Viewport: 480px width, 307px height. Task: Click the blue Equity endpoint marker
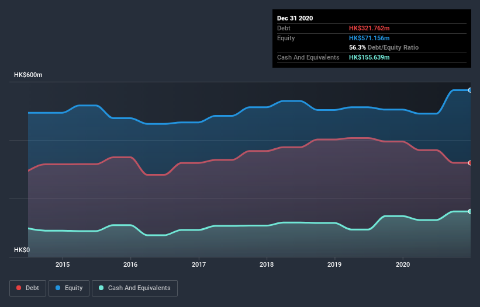click(x=470, y=90)
